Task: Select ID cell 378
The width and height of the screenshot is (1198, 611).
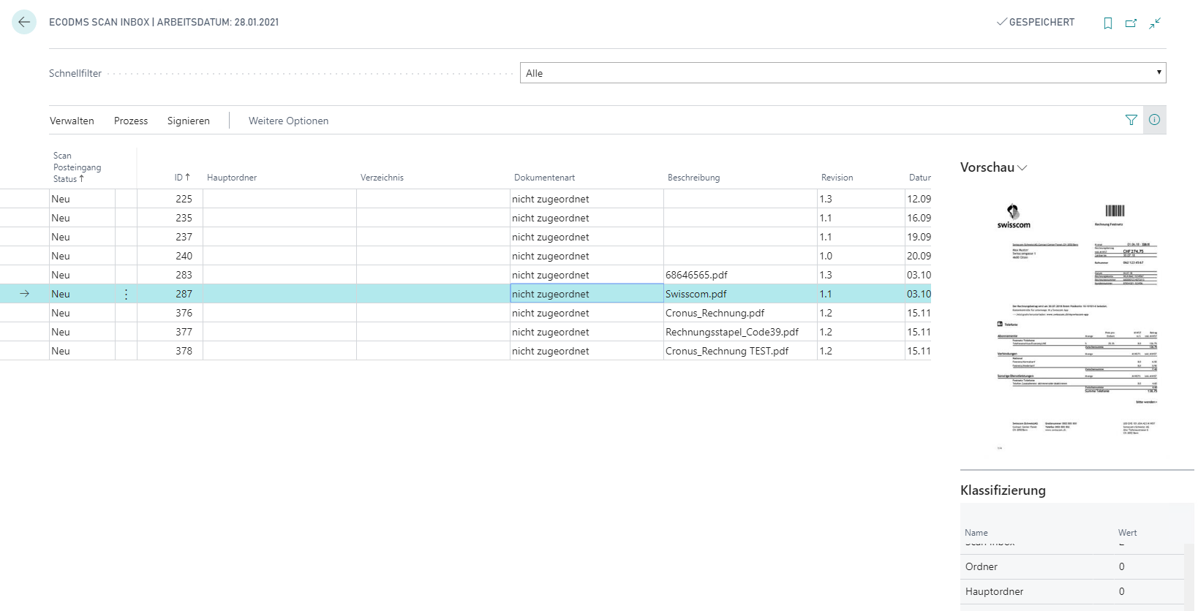Action: click(x=170, y=351)
